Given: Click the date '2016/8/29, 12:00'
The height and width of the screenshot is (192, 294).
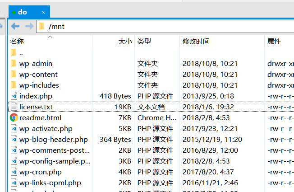Looking at the screenshot, I should point(210,150).
